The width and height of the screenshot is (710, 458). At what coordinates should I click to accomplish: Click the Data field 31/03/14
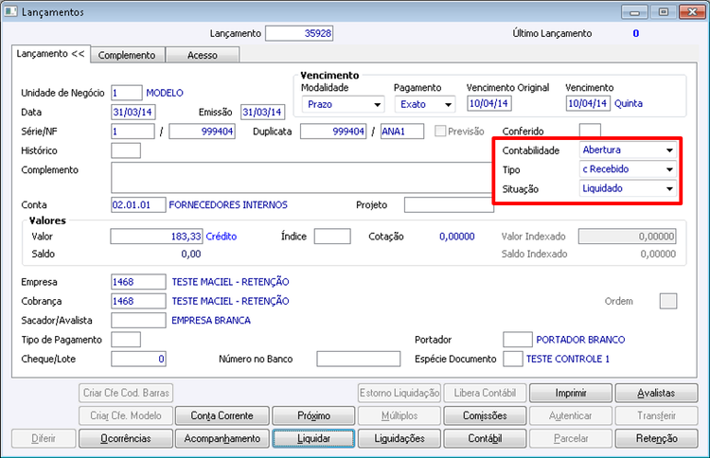coord(133,113)
